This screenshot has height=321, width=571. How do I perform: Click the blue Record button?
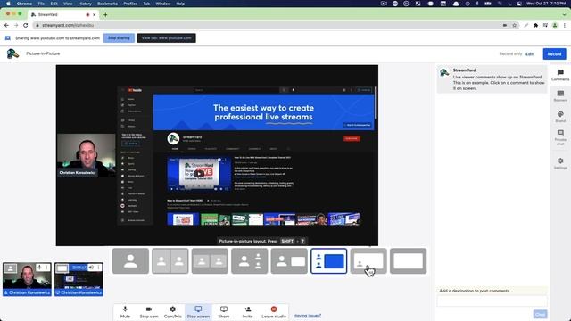tap(554, 53)
